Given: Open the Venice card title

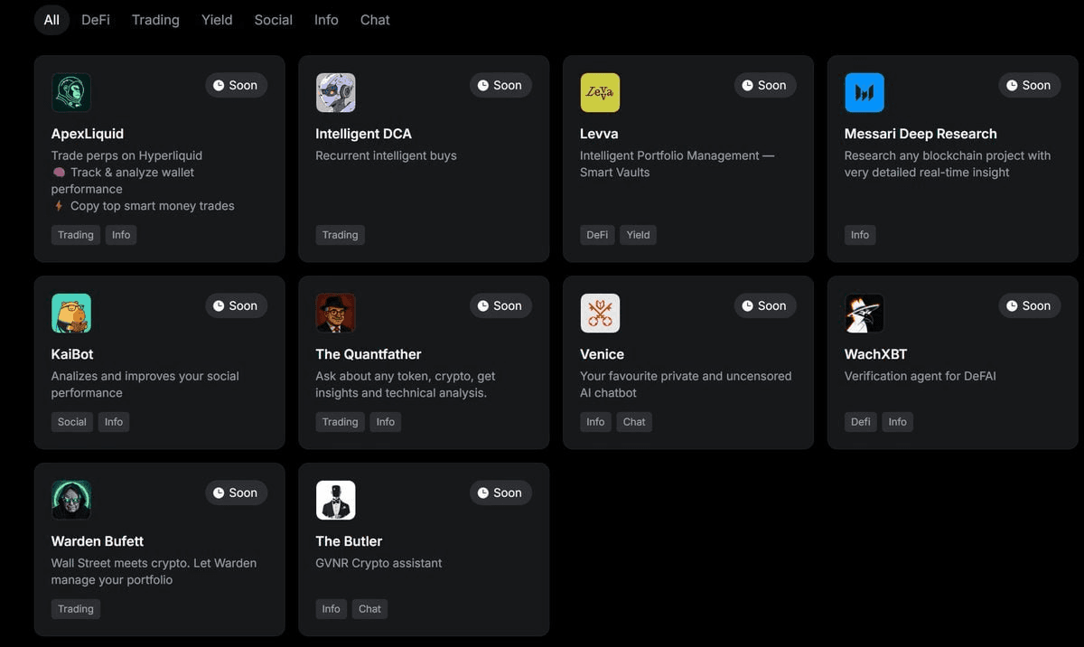Looking at the screenshot, I should 602,354.
